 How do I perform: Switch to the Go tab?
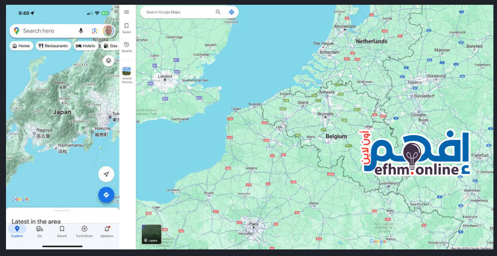(x=39, y=231)
